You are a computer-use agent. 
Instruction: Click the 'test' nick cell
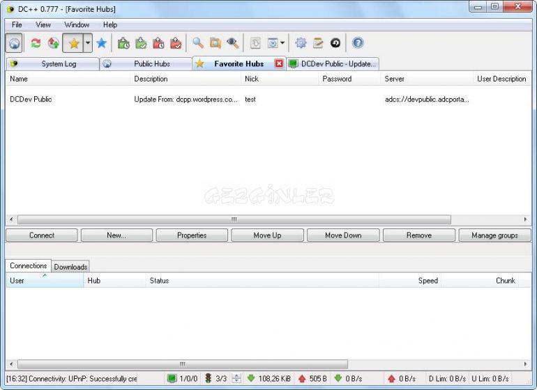click(250, 99)
